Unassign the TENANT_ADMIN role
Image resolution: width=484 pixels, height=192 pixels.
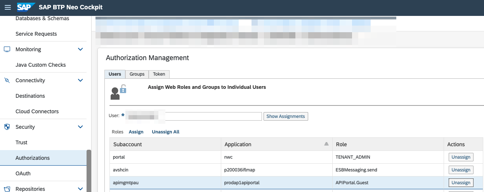pyautogui.click(x=461, y=157)
